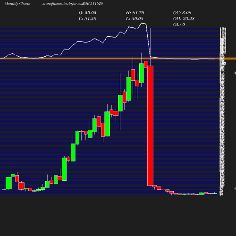This screenshot has width=236, height=236.
Task: Click the high value 'H: 61.70'
Action: click(x=135, y=13)
